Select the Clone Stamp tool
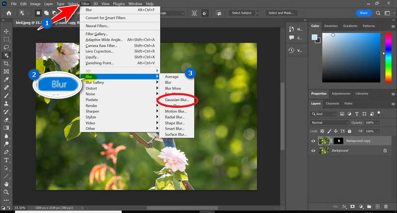This screenshot has width=397, height=213. point(6,104)
